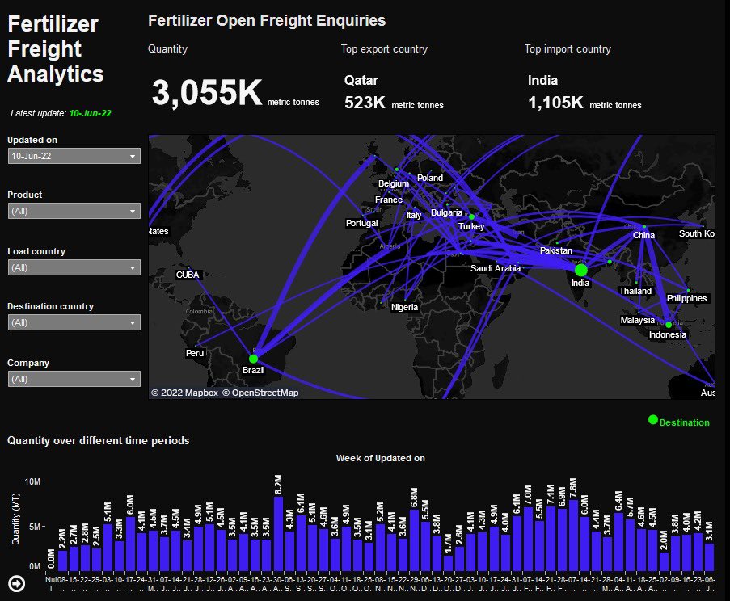Viewport: 730px width, 601px height.
Task: Click the Quantity over different time periods title
Action: pyautogui.click(x=99, y=440)
